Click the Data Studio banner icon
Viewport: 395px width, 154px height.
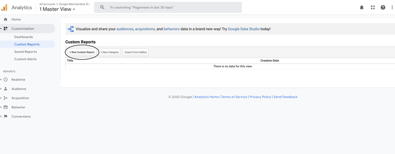[x=71, y=29]
